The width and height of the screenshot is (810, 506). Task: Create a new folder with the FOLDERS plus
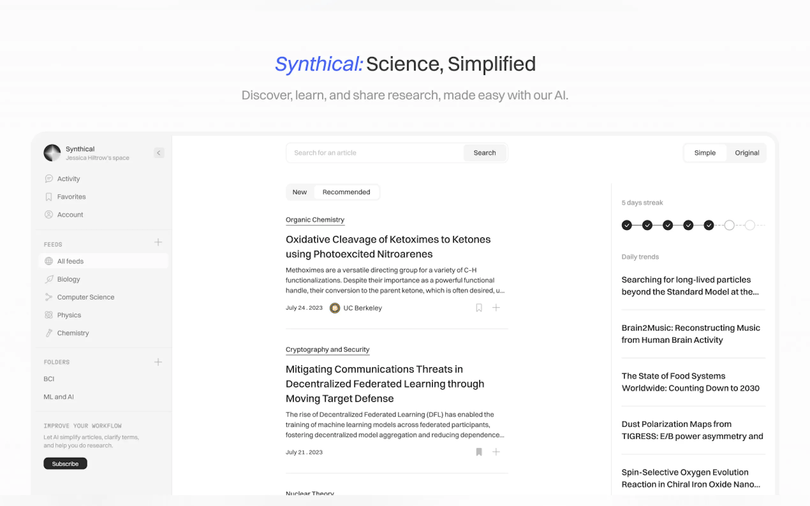(158, 362)
